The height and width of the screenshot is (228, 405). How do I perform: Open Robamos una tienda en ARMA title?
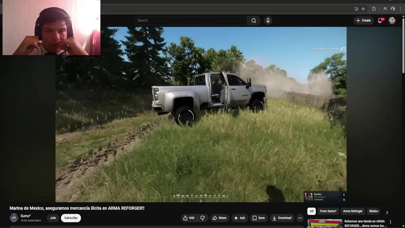[x=365, y=224]
